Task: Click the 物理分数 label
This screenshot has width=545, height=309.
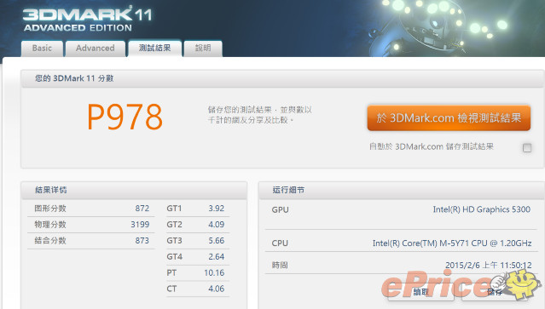Action: click(x=50, y=225)
